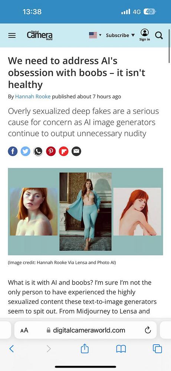The image size is (171, 371).
Task: Expand the Subscribe dropdown
Action: click(x=121, y=35)
